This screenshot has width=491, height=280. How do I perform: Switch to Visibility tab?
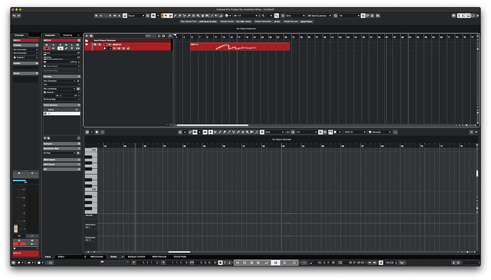point(68,35)
